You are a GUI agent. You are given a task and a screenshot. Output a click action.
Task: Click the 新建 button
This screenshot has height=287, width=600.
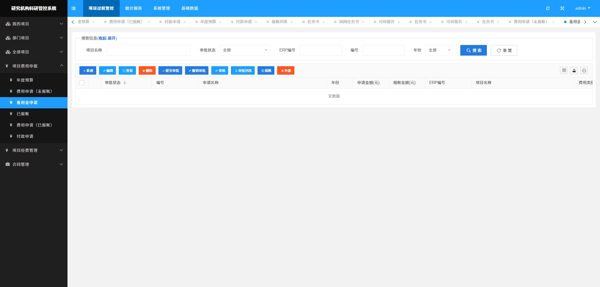coord(88,71)
